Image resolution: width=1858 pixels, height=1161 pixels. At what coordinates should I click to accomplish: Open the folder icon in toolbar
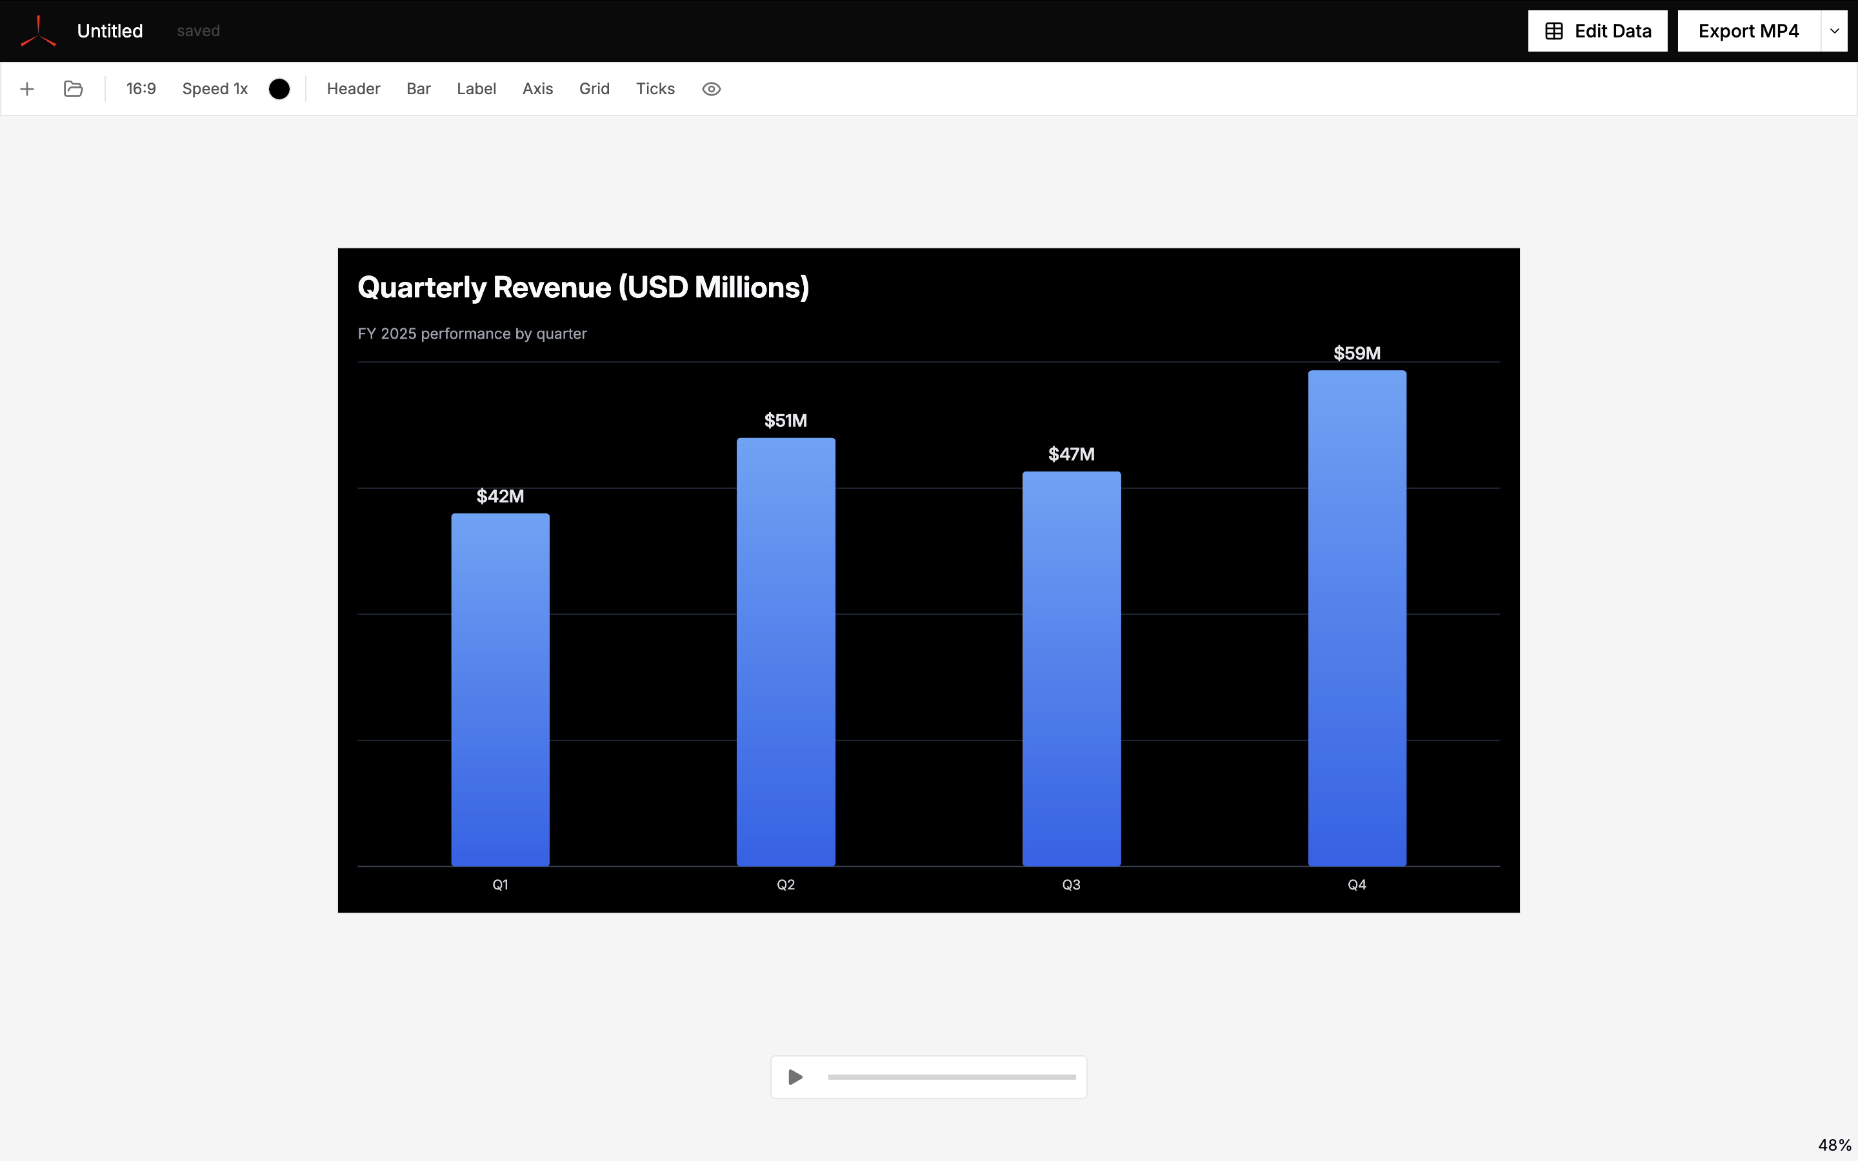coord(73,89)
